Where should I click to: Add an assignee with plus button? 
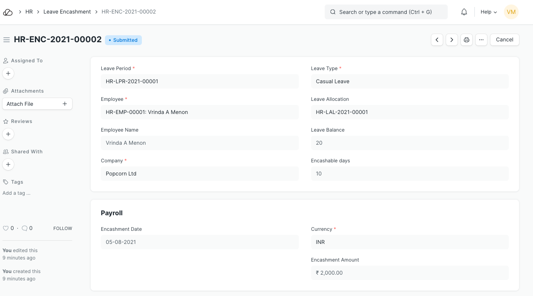click(8, 73)
